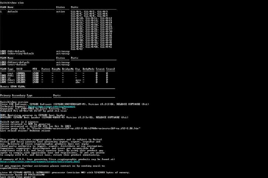Select SAID value 101005
This screenshot has width=268, height=178.
click(21, 82)
